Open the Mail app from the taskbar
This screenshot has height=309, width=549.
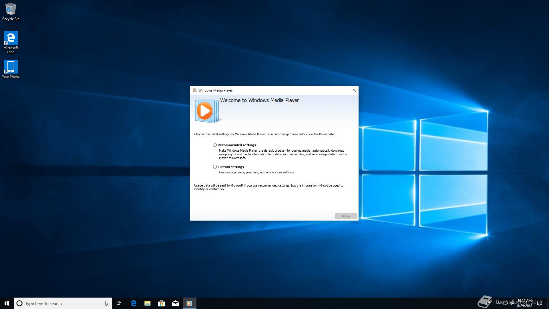click(x=175, y=303)
